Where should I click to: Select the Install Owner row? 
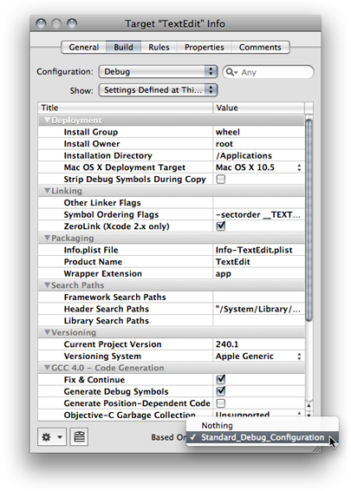tap(171, 144)
